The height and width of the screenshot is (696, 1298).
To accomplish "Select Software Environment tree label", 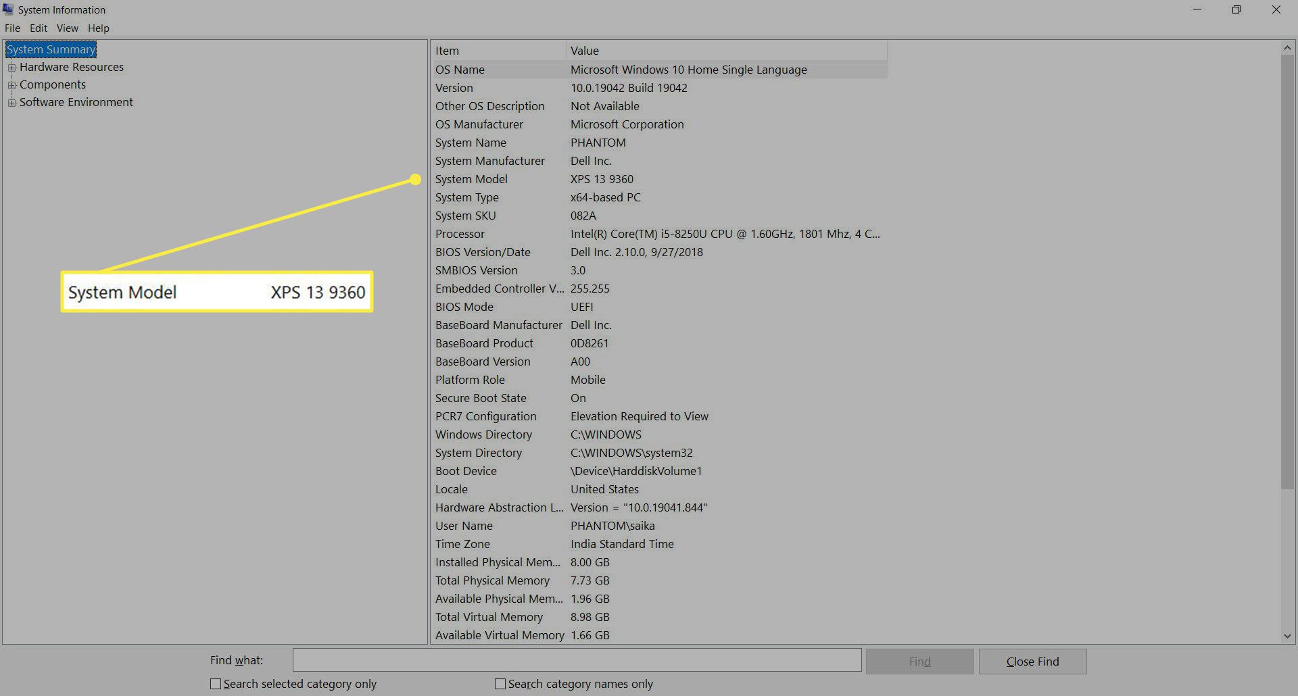I will pos(76,102).
